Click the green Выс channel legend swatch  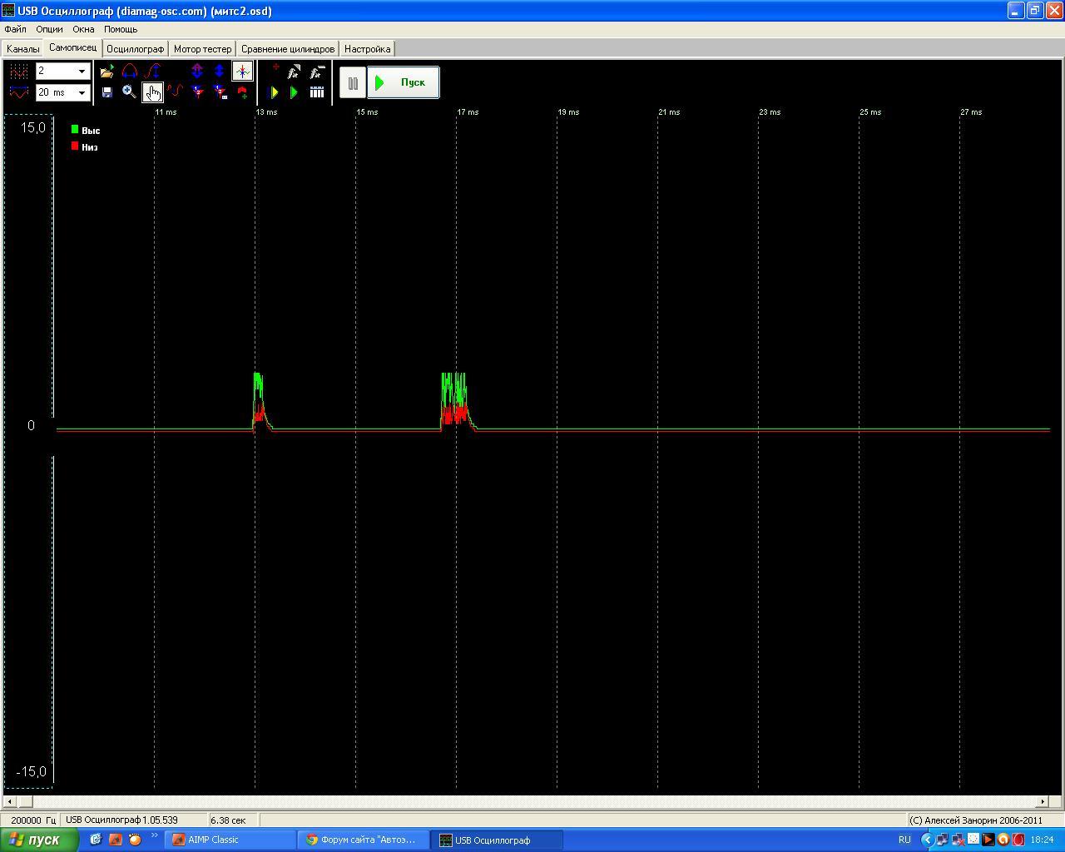tap(75, 130)
